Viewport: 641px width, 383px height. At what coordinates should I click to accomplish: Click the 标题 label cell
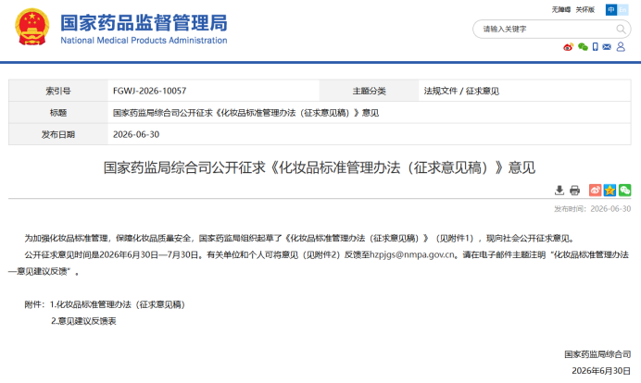coord(58,113)
